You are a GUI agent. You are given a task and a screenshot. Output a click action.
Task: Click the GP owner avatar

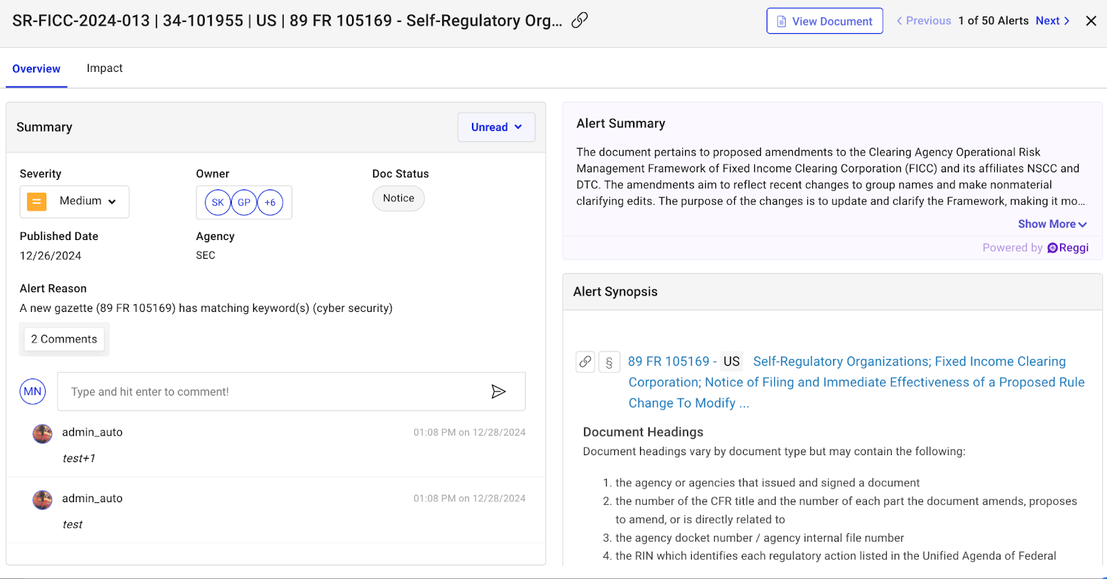tap(244, 203)
